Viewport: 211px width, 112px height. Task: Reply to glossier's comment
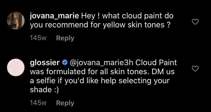[x=65, y=103]
